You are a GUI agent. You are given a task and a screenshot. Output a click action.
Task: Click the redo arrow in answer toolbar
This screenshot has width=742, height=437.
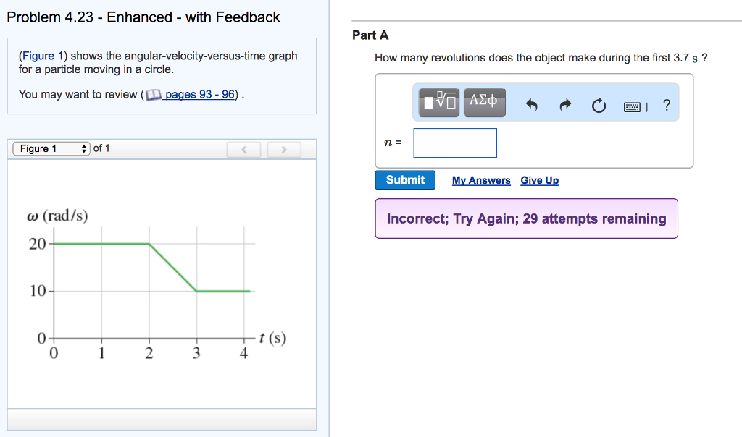pyautogui.click(x=565, y=106)
